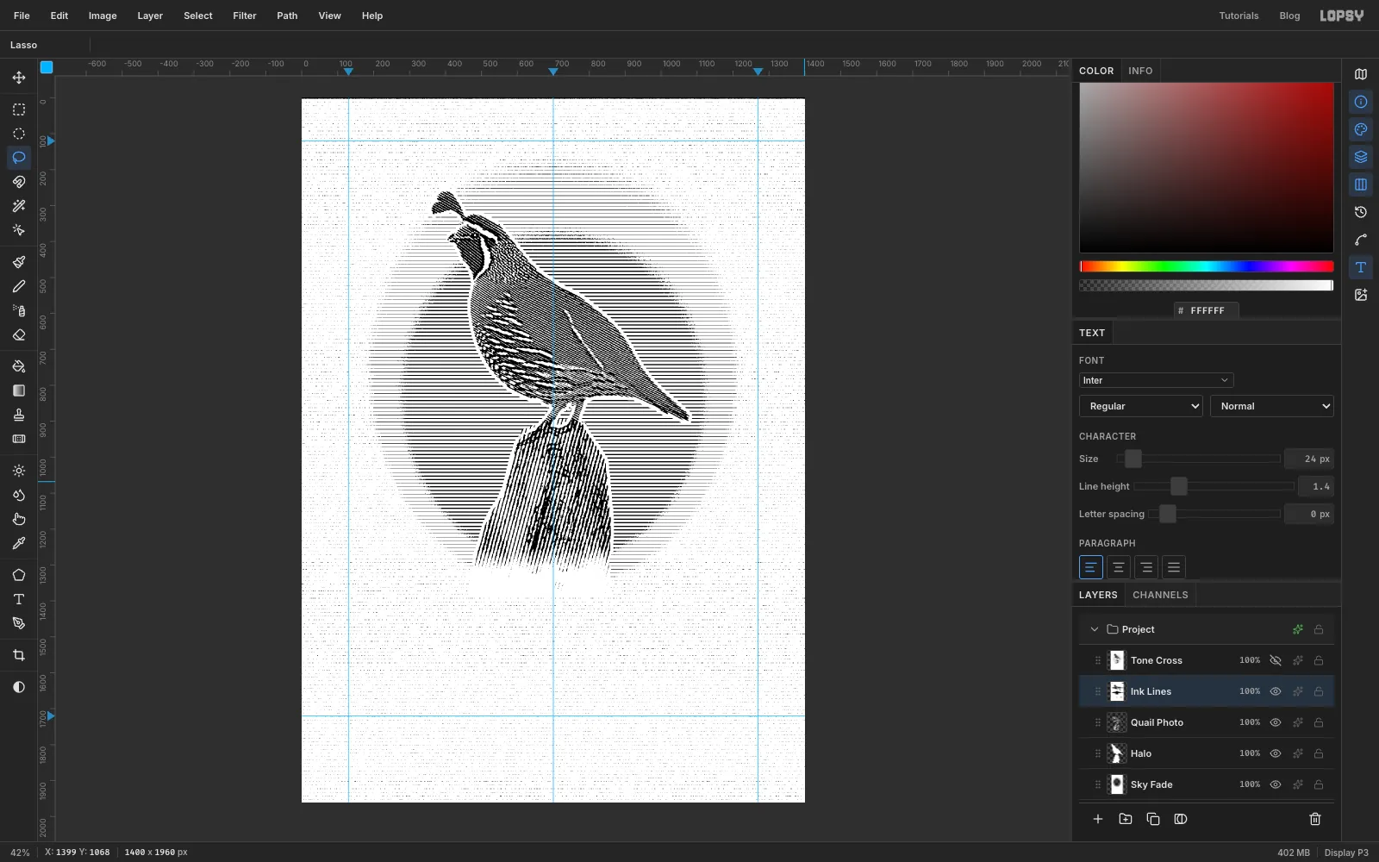Screen dimensions: 1379x862
Task: Hide the Ink Lines layer
Action: pos(1276,691)
